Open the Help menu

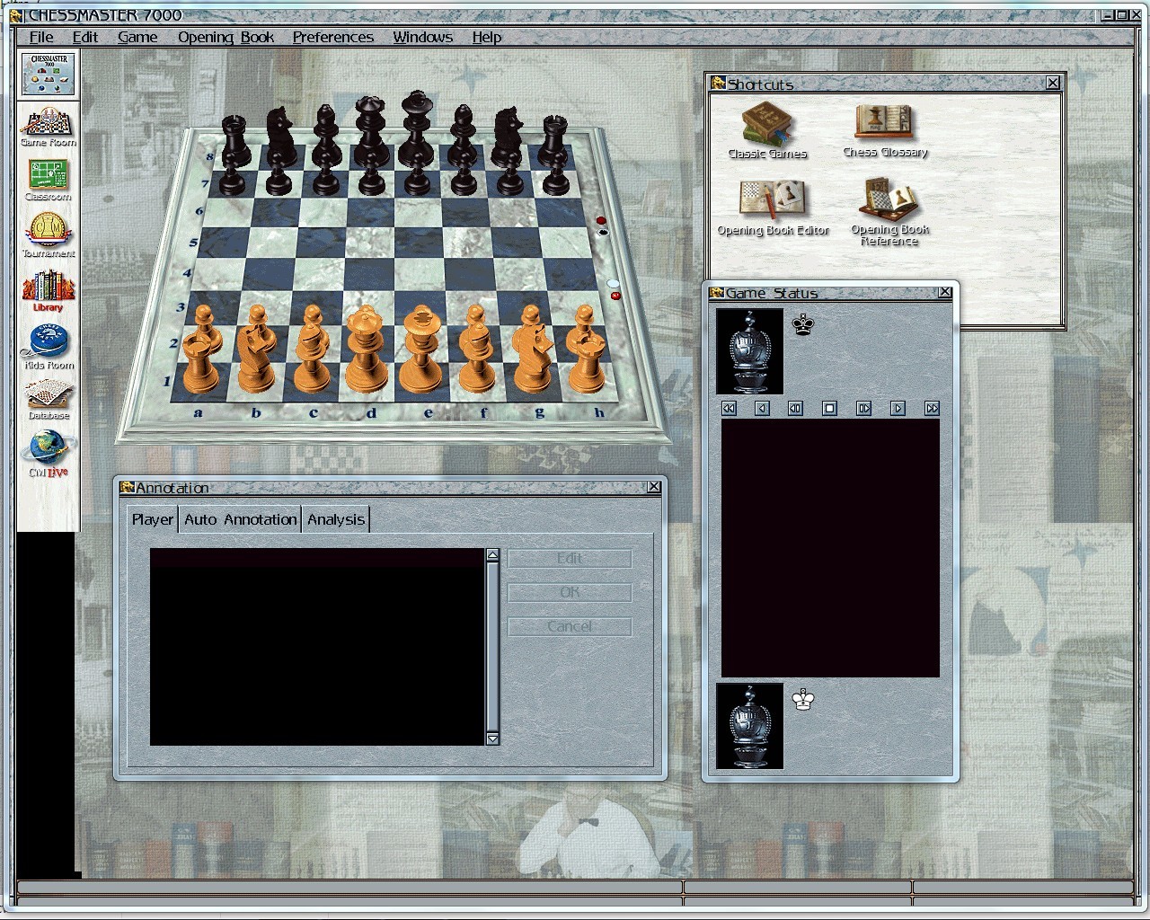click(x=487, y=37)
